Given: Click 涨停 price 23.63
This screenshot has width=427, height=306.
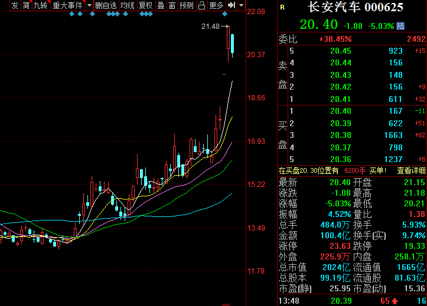Looking at the screenshot, I should point(340,246).
